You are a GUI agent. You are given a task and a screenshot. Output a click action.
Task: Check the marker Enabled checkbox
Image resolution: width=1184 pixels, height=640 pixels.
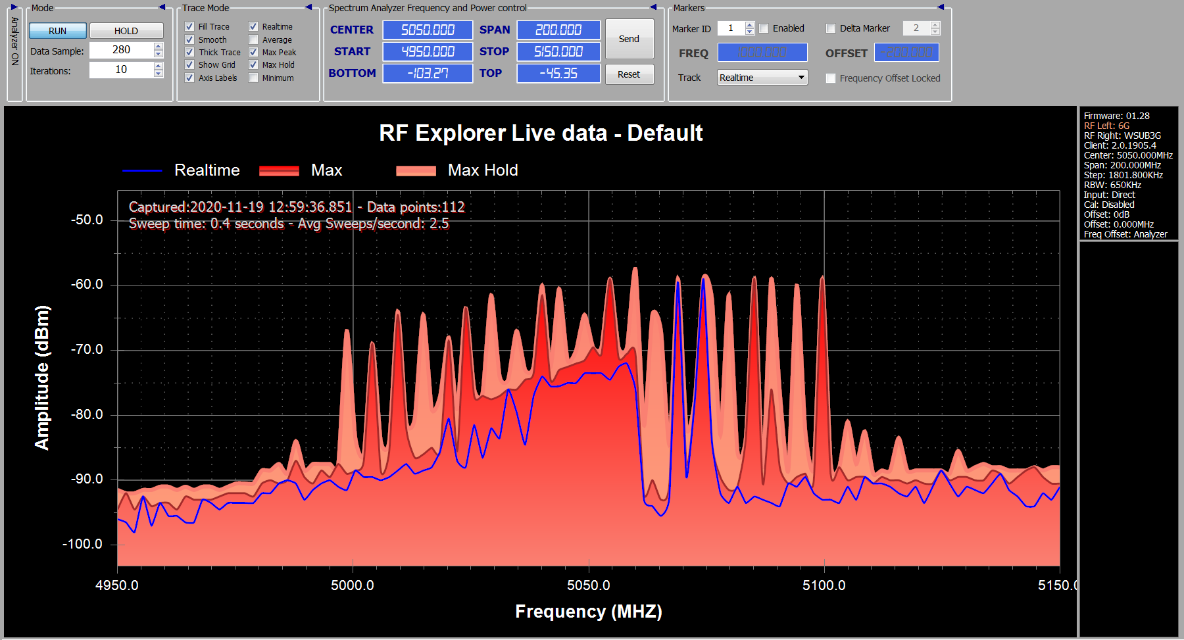(x=764, y=28)
